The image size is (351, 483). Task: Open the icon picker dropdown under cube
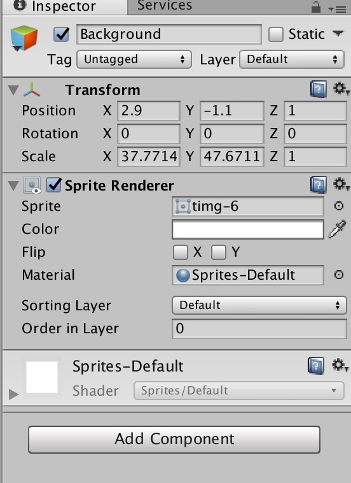17,48
